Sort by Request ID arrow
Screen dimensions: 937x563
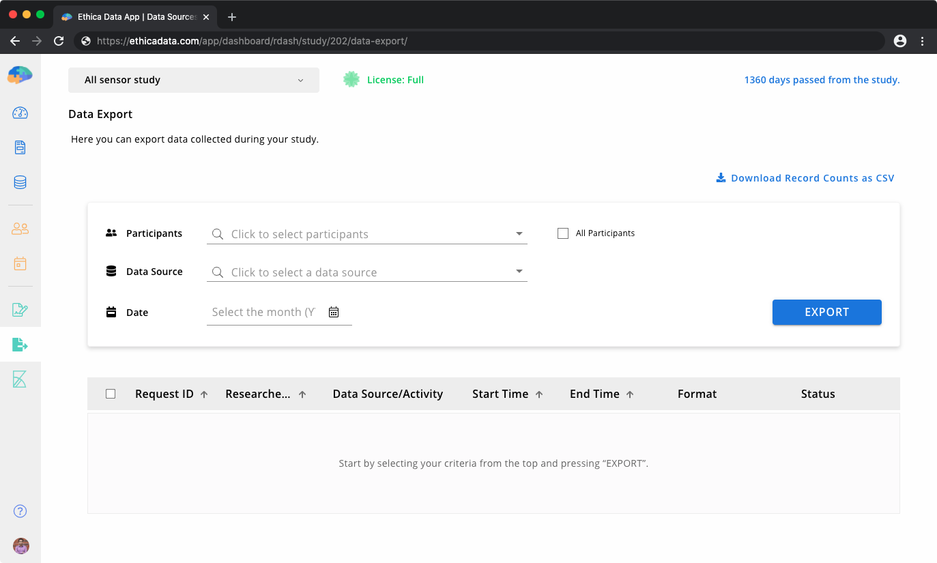pos(204,394)
